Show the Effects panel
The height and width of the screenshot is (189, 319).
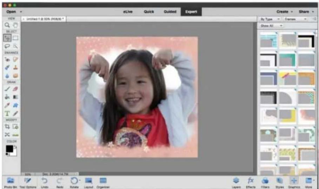tap(251, 183)
